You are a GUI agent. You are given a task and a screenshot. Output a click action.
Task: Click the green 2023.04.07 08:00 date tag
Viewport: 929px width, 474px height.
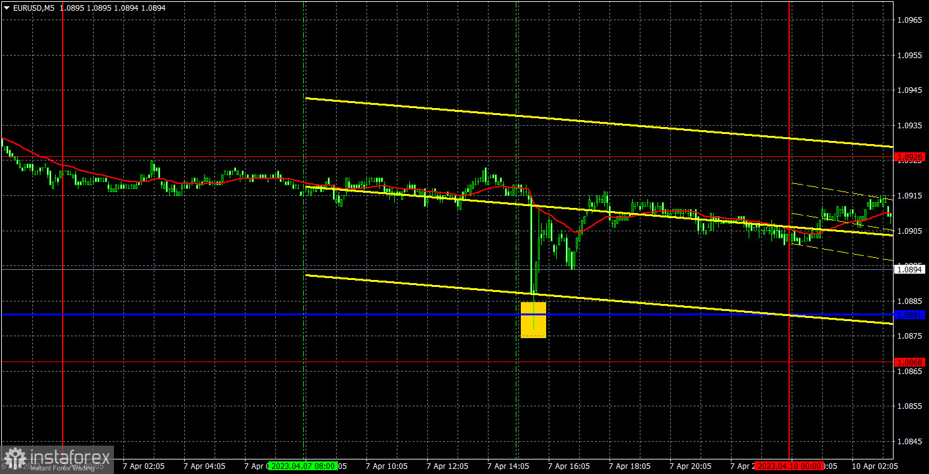pos(302,466)
